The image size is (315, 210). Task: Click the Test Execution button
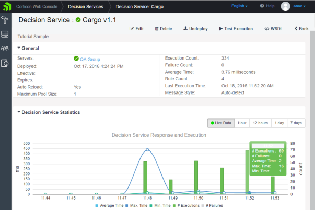[236, 29]
